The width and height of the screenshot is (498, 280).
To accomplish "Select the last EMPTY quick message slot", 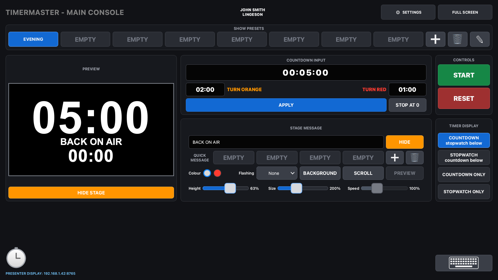I will pos(363,158).
